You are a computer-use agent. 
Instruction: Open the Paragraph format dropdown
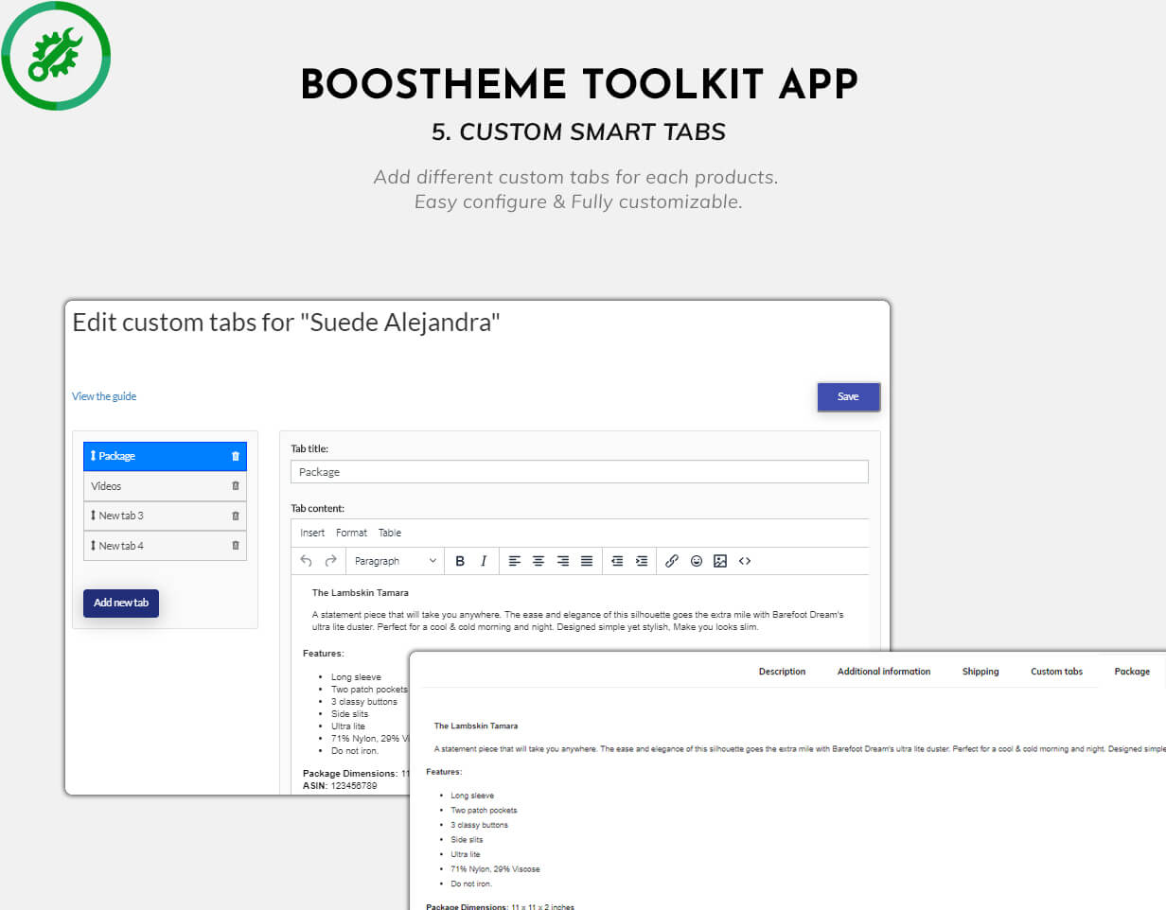coord(396,561)
